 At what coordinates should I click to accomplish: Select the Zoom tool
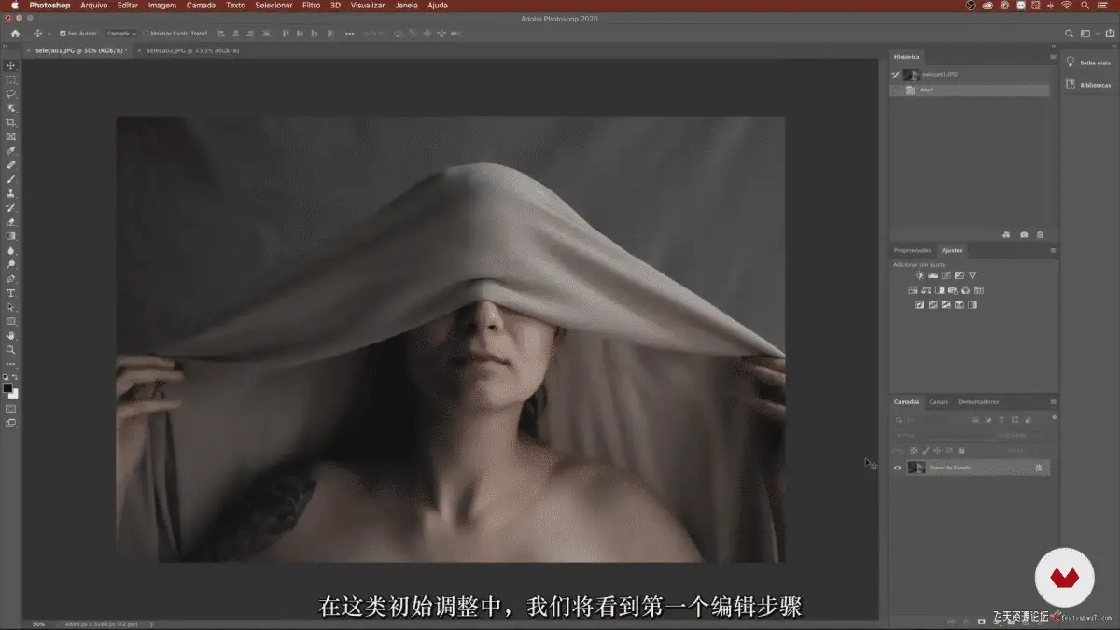pyautogui.click(x=11, y=350)
